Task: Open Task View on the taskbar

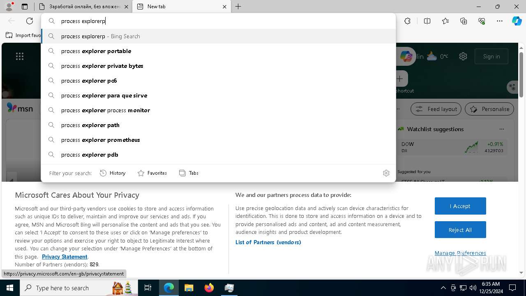Action: tap(148, 288)
